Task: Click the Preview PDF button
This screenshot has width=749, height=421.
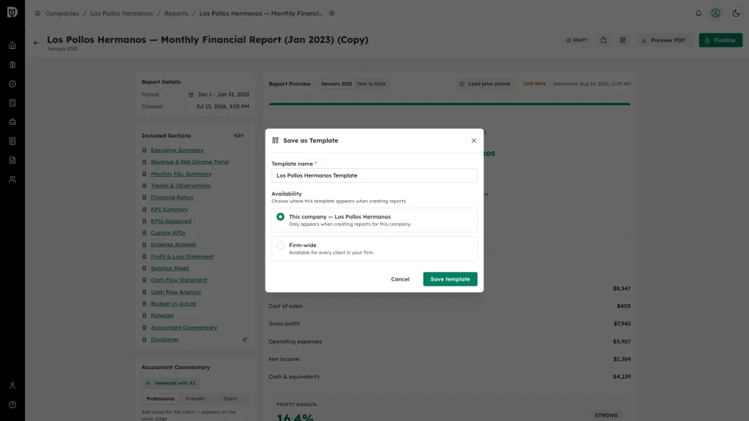Action: tap(663, 40)
